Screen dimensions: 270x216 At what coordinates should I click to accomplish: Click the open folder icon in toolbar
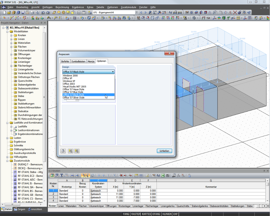[9, 12]
